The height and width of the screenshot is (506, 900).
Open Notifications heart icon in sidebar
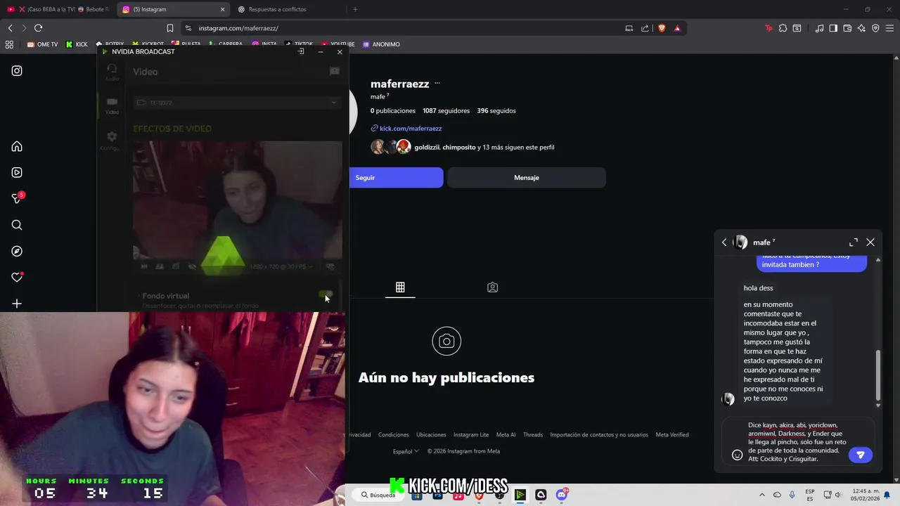pos(17,277)
